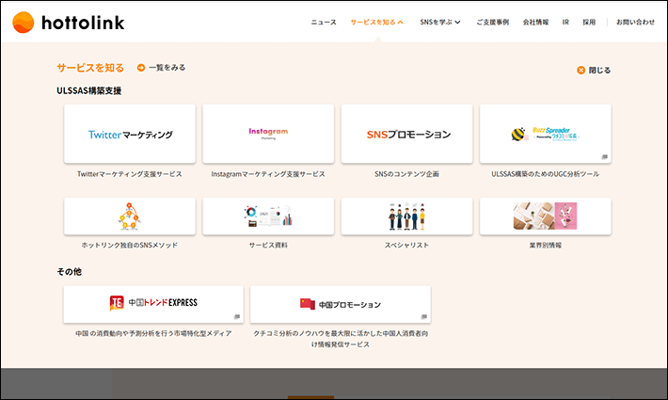The image size is (668, 400).
Task: Open the ご支援事例 page
Action: [492, 23]
